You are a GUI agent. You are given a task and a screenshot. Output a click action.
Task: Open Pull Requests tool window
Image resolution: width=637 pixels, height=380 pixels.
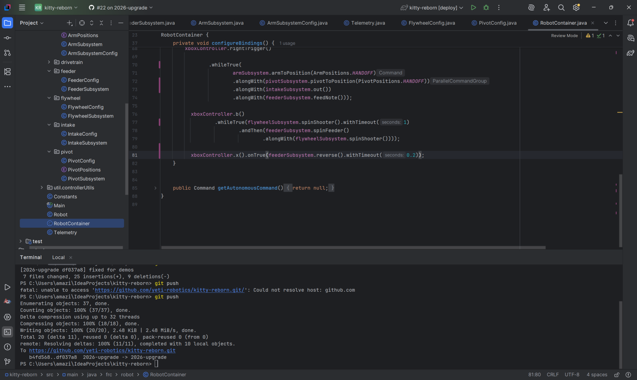7,53
